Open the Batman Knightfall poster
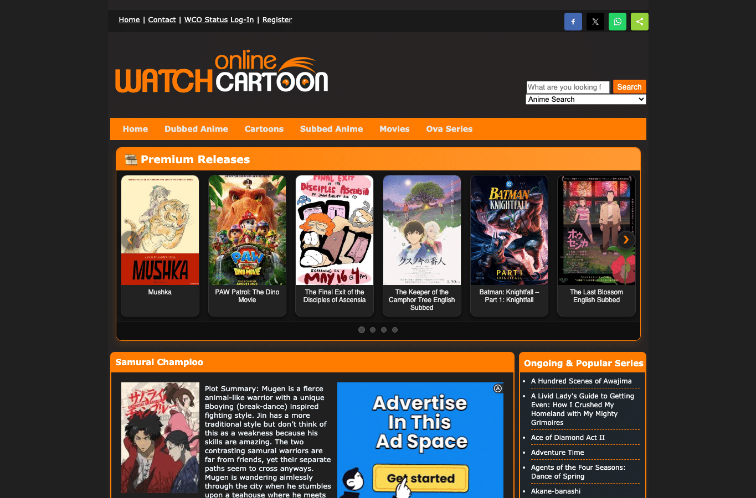The width and height of the screenshot is (756, 498). pyautogui.click(x=509, y=230)
